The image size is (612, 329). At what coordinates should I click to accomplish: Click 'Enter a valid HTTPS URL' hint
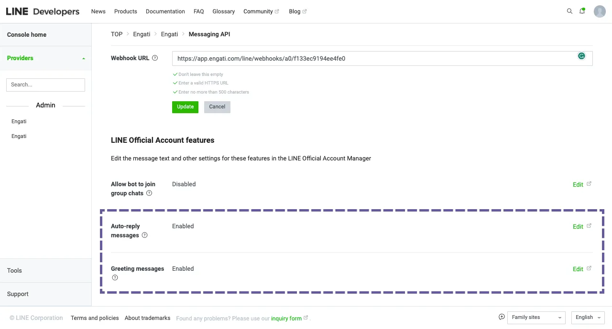[203, 83]
